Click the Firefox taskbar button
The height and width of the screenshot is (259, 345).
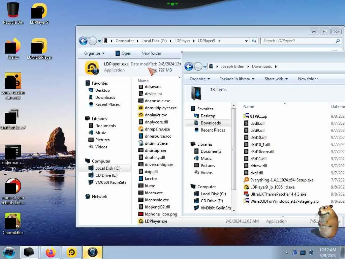tap(51, 252)
